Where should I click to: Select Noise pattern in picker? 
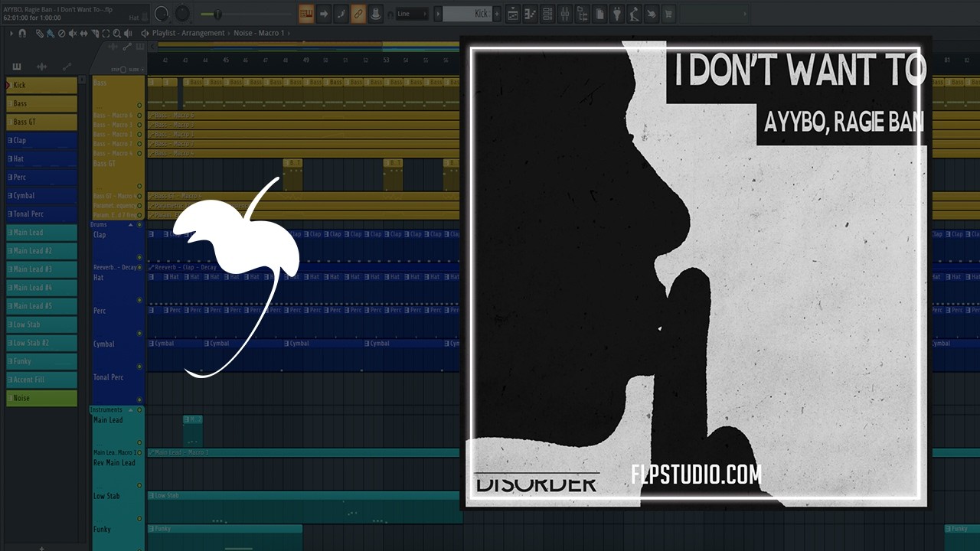coord(42,397)
